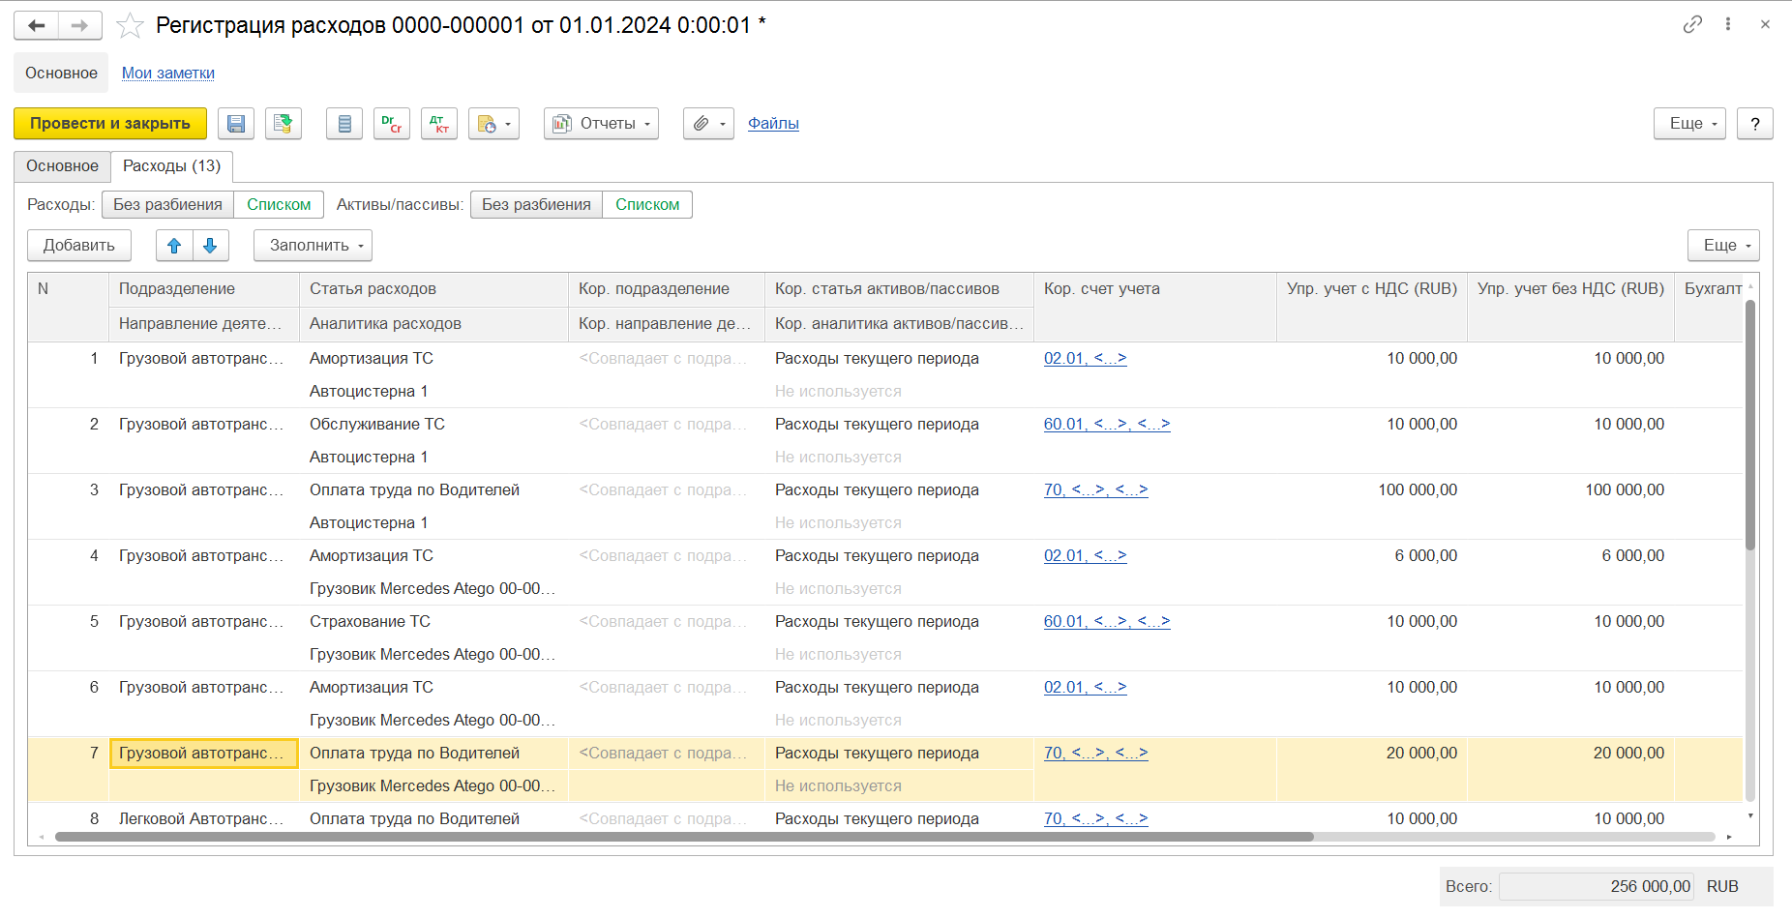Show Dt/Kt accounting entries with Dr/Cr icon
Image resolution: width=1792 pixels, height=918 pixels.
tap(392, 124)
